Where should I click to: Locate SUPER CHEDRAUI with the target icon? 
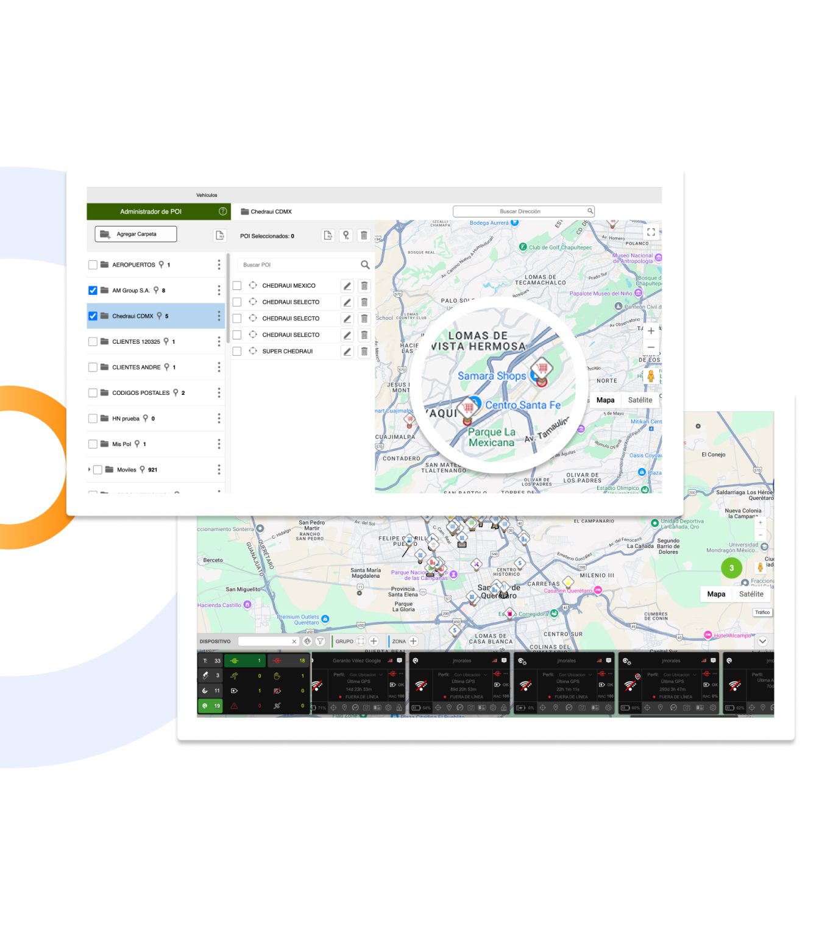pos(253,351)
